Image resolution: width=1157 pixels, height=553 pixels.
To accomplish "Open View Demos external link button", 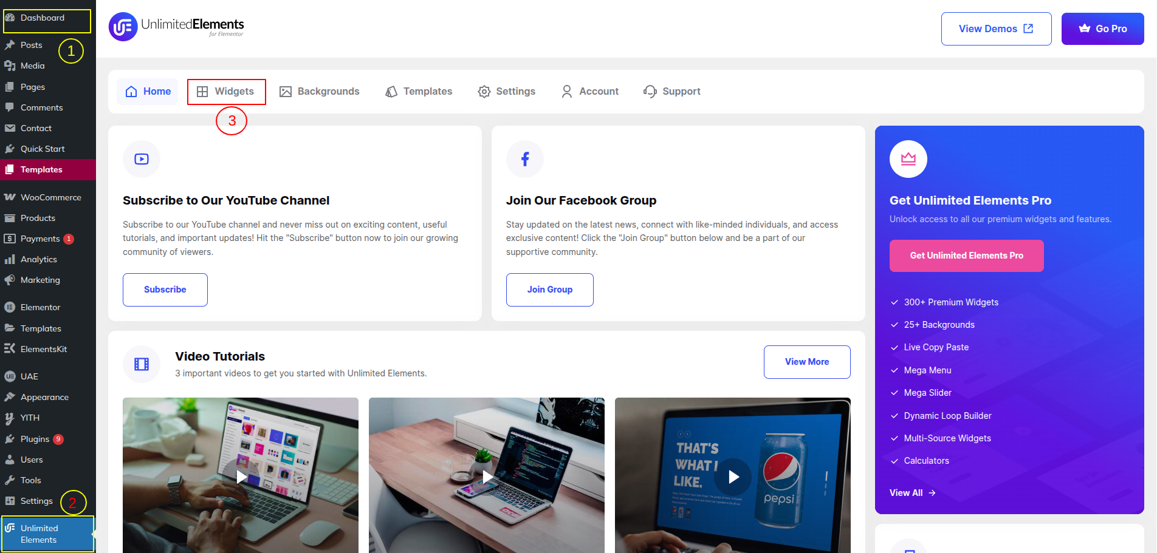I will [997, 29].
